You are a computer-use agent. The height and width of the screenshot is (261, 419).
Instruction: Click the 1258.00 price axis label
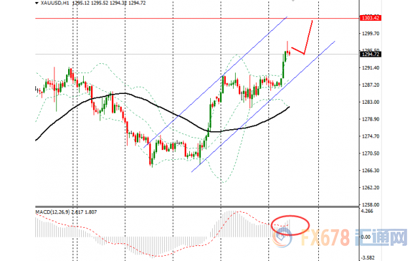(x=371, y=205)
